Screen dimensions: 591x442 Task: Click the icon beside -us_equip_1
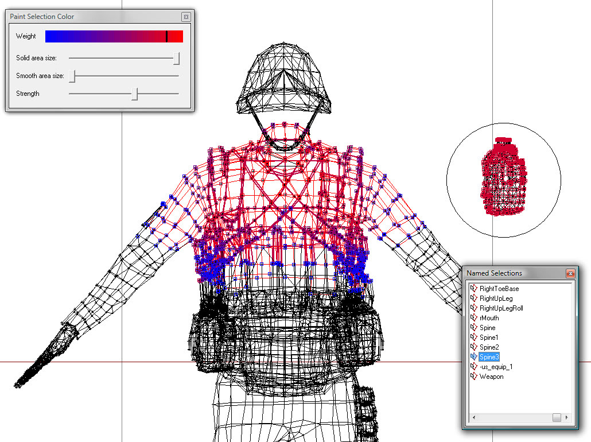click(473, 367)
